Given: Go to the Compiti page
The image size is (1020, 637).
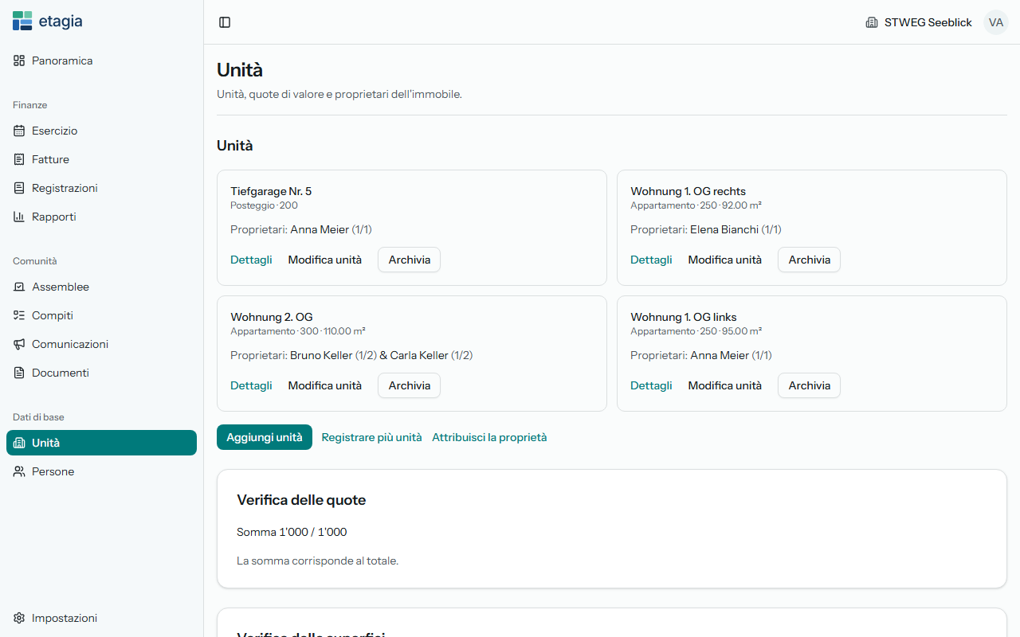Looking at the screenshot, I should [x=102, y=315].
